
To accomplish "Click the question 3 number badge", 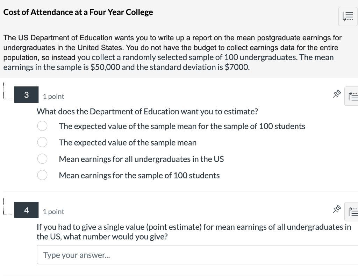I will click(x=26, y=94).
